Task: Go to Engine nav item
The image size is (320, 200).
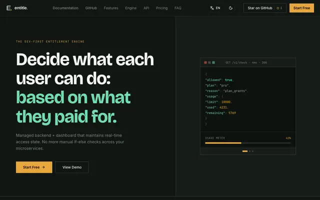Action: (x=131, y=8)
